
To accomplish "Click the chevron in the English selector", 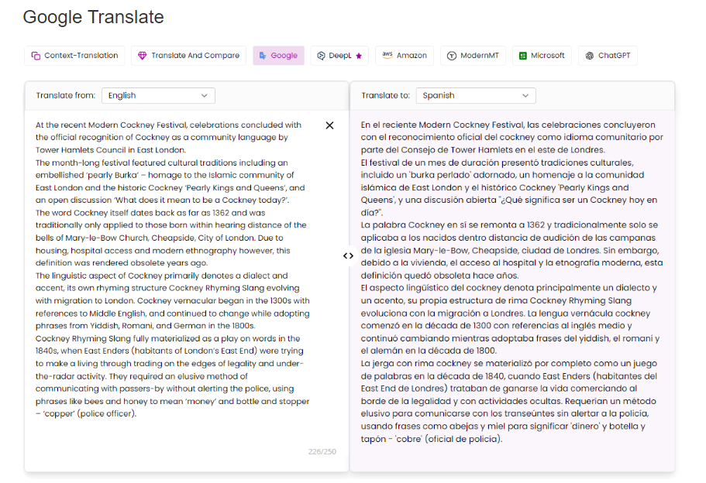I will tap(205, 95).
